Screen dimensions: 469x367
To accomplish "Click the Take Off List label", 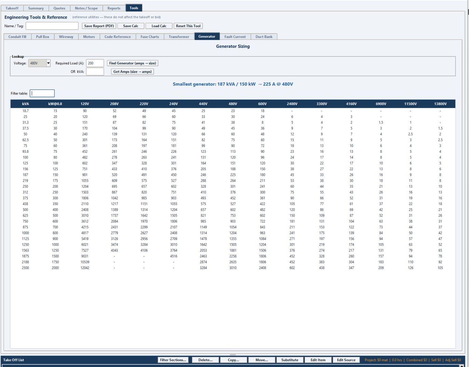I will [13, 360].
